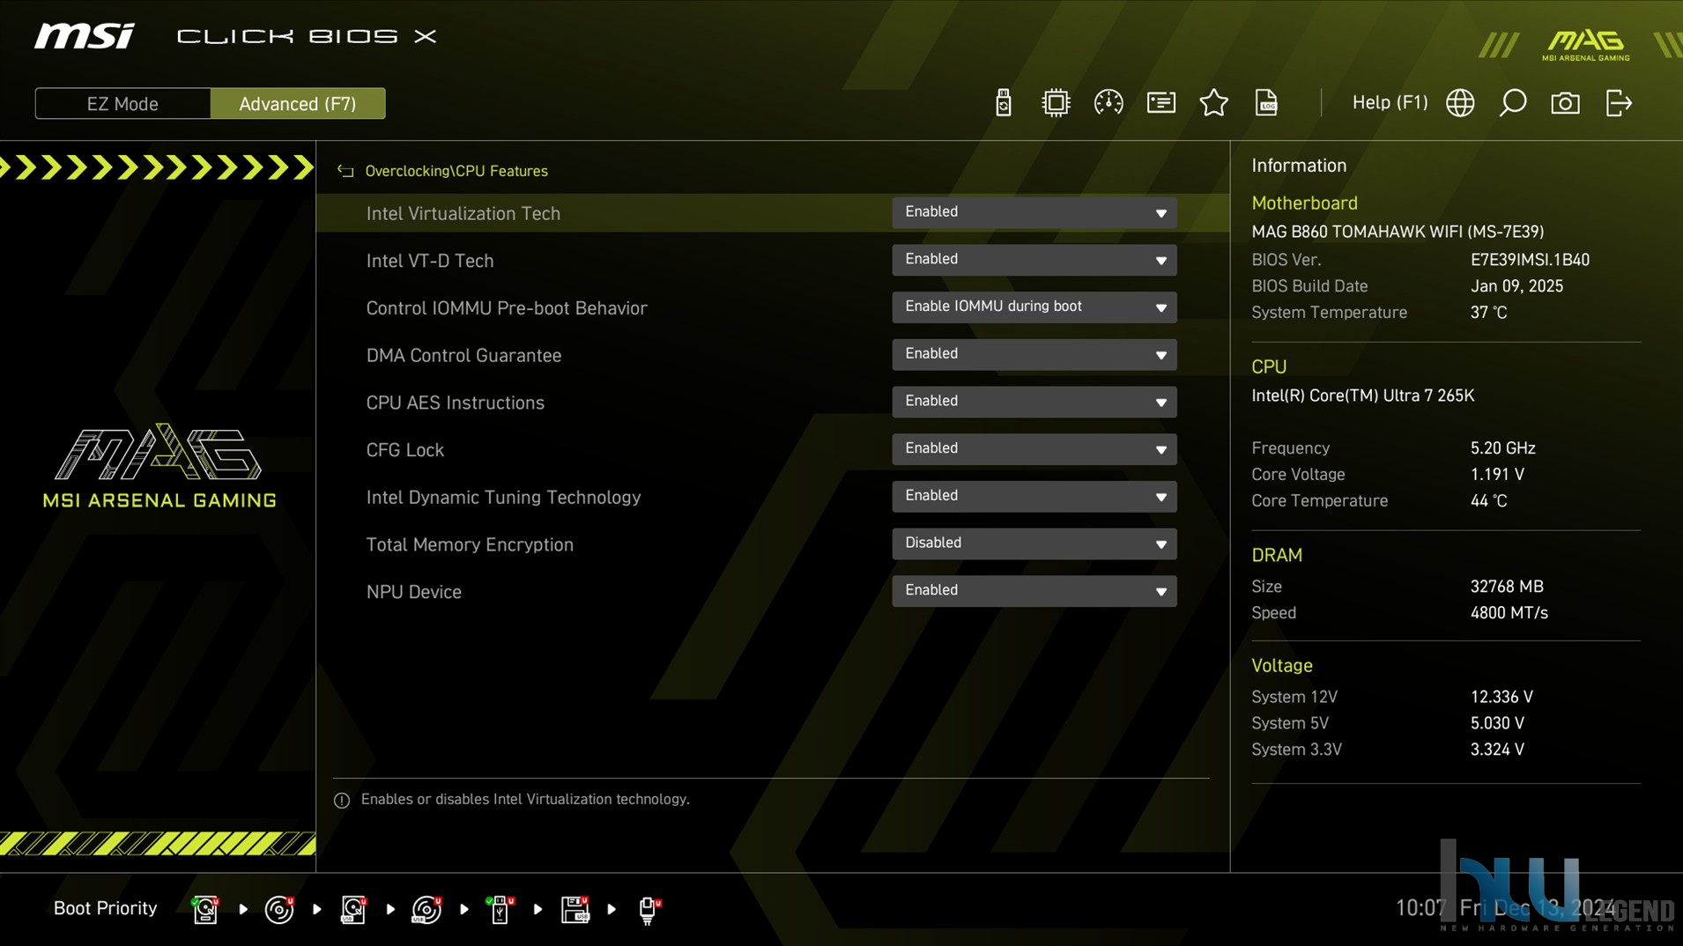Open Total Memory Encryption dropdown

tap(1034, 543)
